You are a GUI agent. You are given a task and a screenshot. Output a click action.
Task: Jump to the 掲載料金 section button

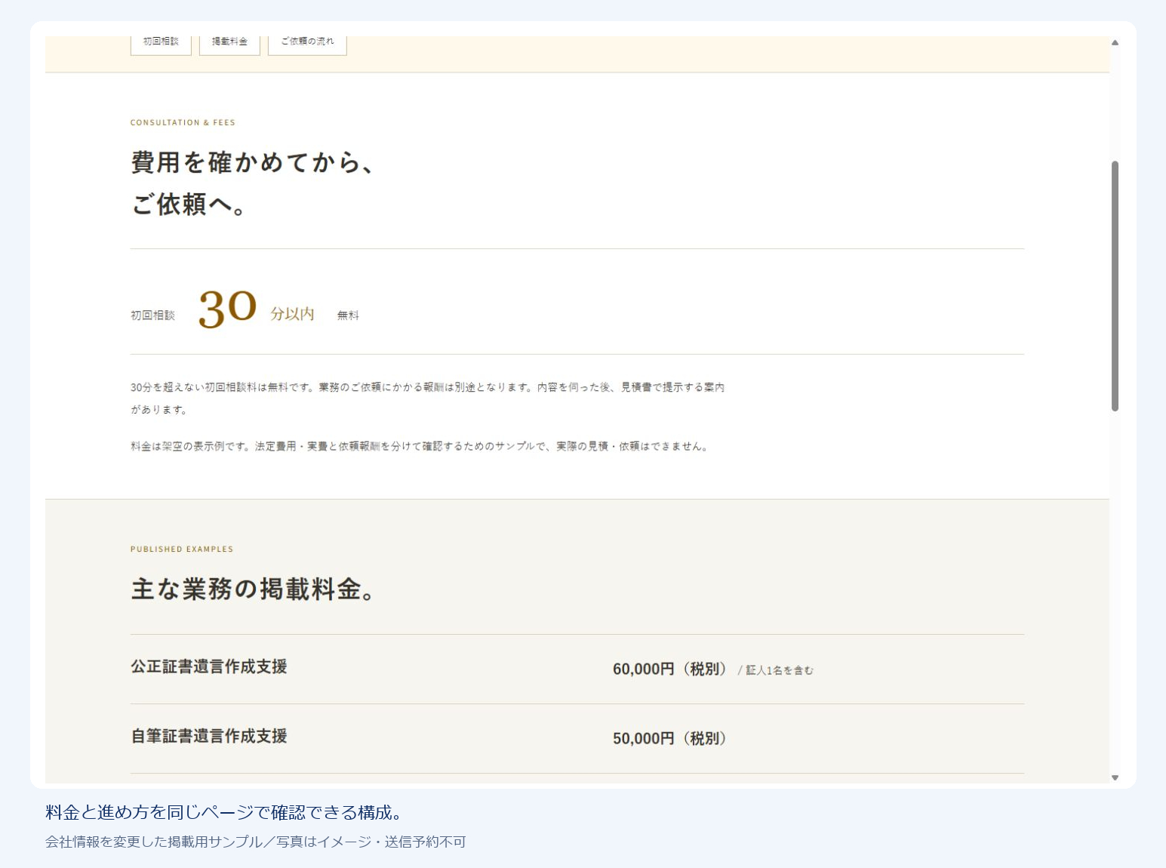coord(229,44)
